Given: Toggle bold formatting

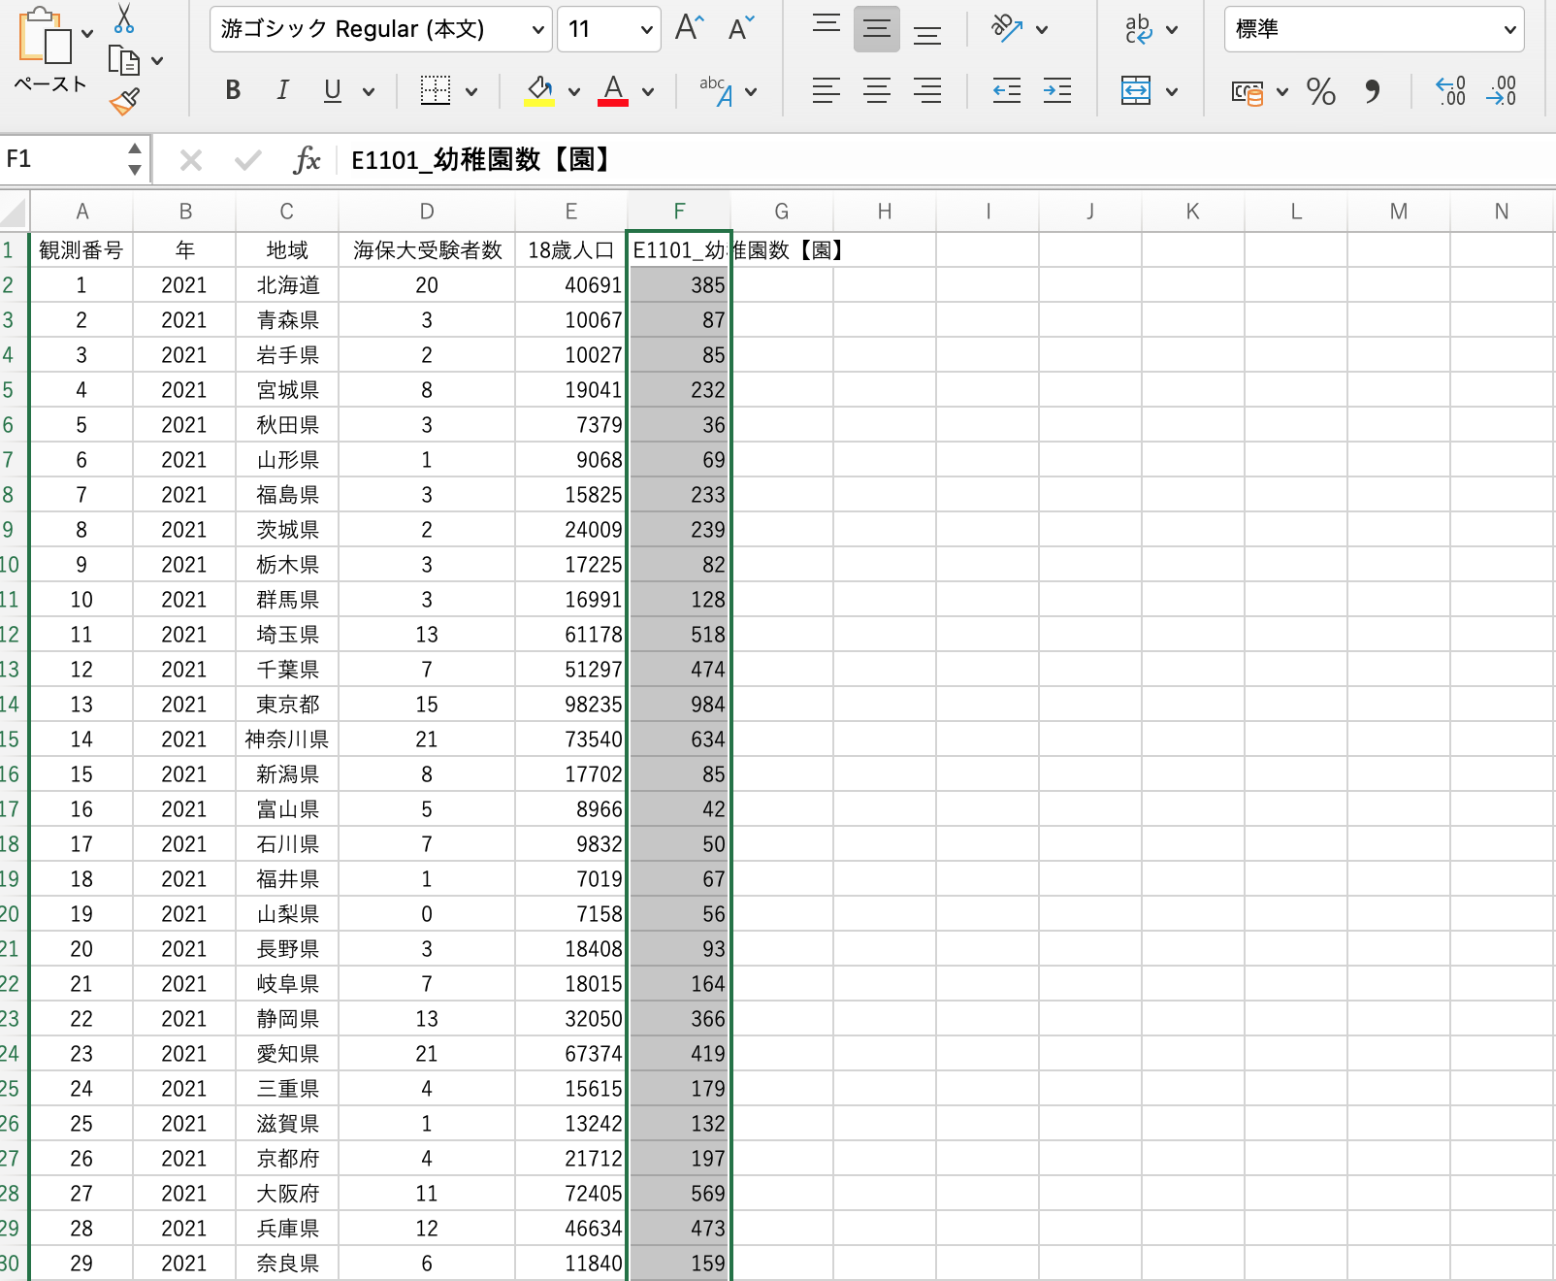Looking at the screenshot, I should coord(233,91).
